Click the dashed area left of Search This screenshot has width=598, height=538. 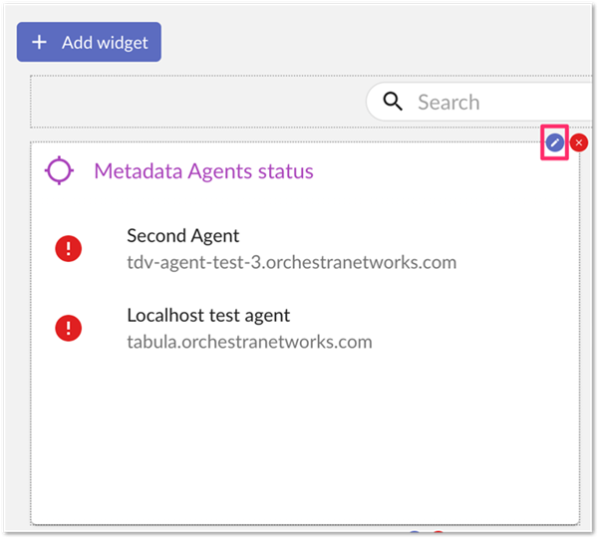(199, 102)
